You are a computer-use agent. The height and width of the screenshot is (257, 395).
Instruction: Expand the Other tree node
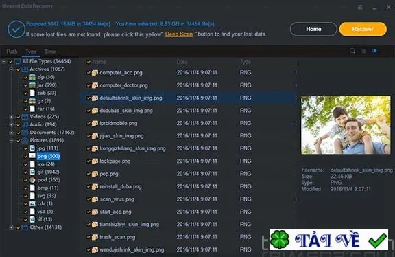click(11, 227)
